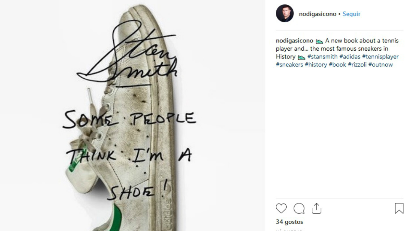The width and height of the screenshot is (411, 231).
Task: Open the #sneakers hashtag
Action: (x=289, y=65)
